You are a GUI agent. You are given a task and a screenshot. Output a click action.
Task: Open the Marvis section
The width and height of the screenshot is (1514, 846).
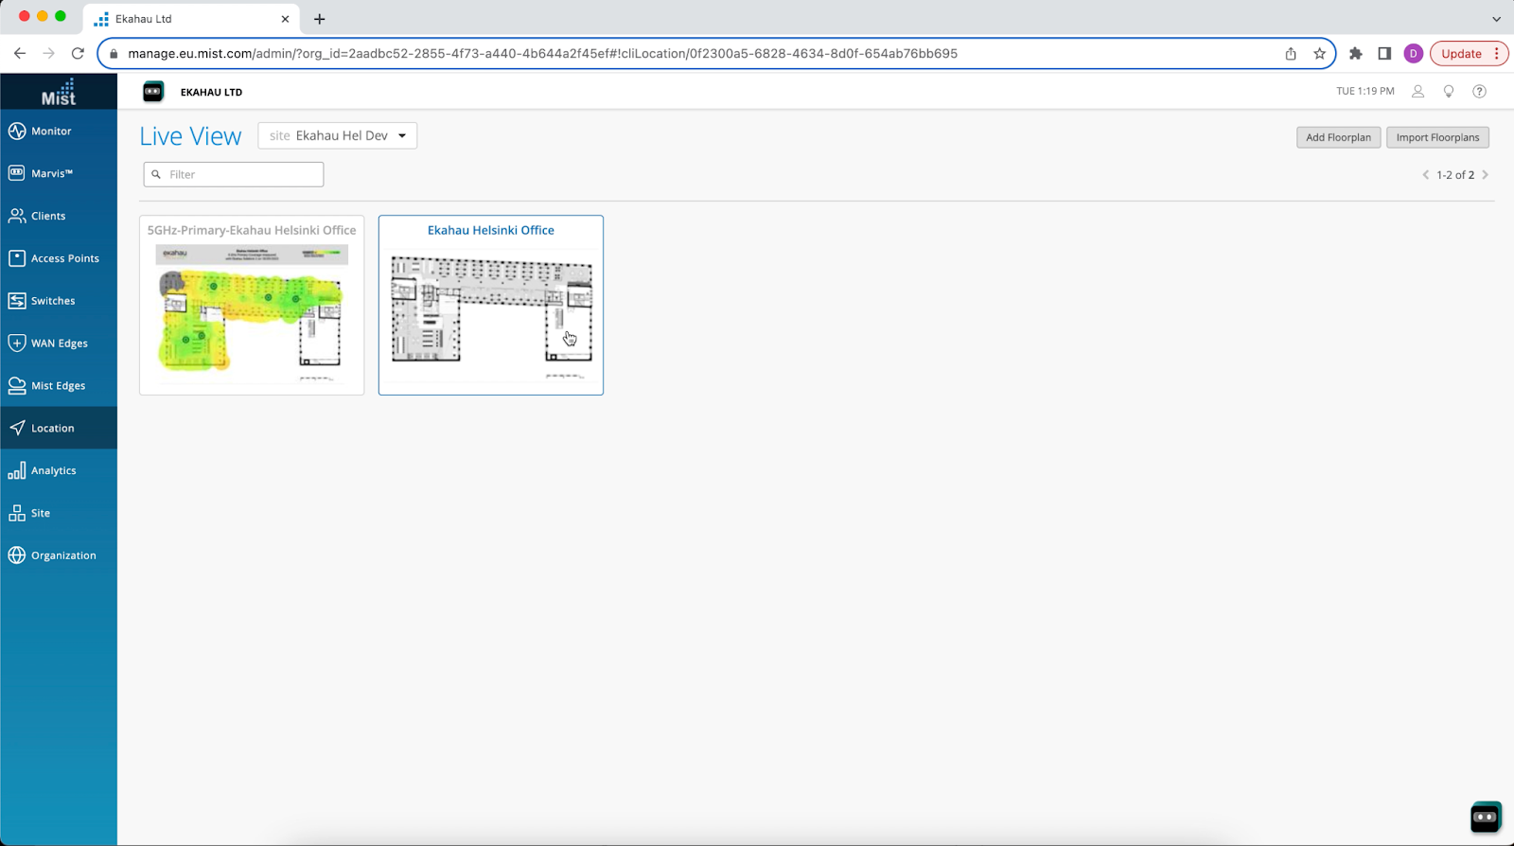(59, 173)
